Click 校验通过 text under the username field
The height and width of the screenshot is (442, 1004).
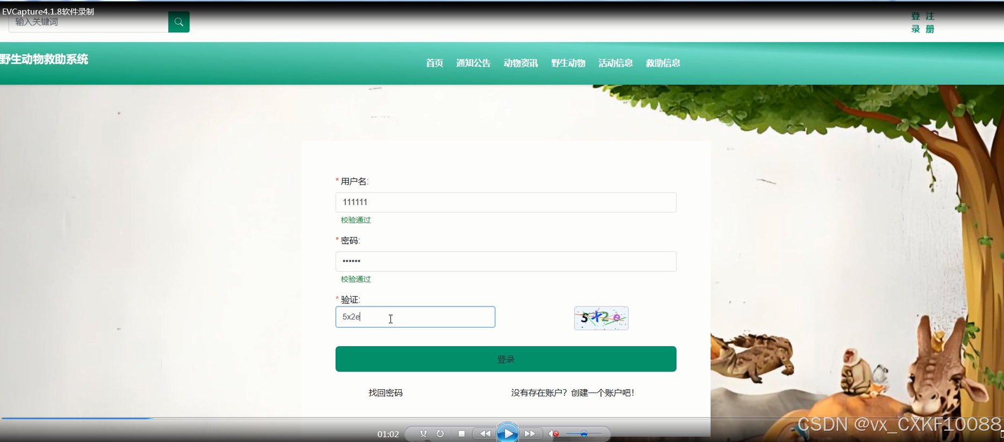[x=355, y=220]
